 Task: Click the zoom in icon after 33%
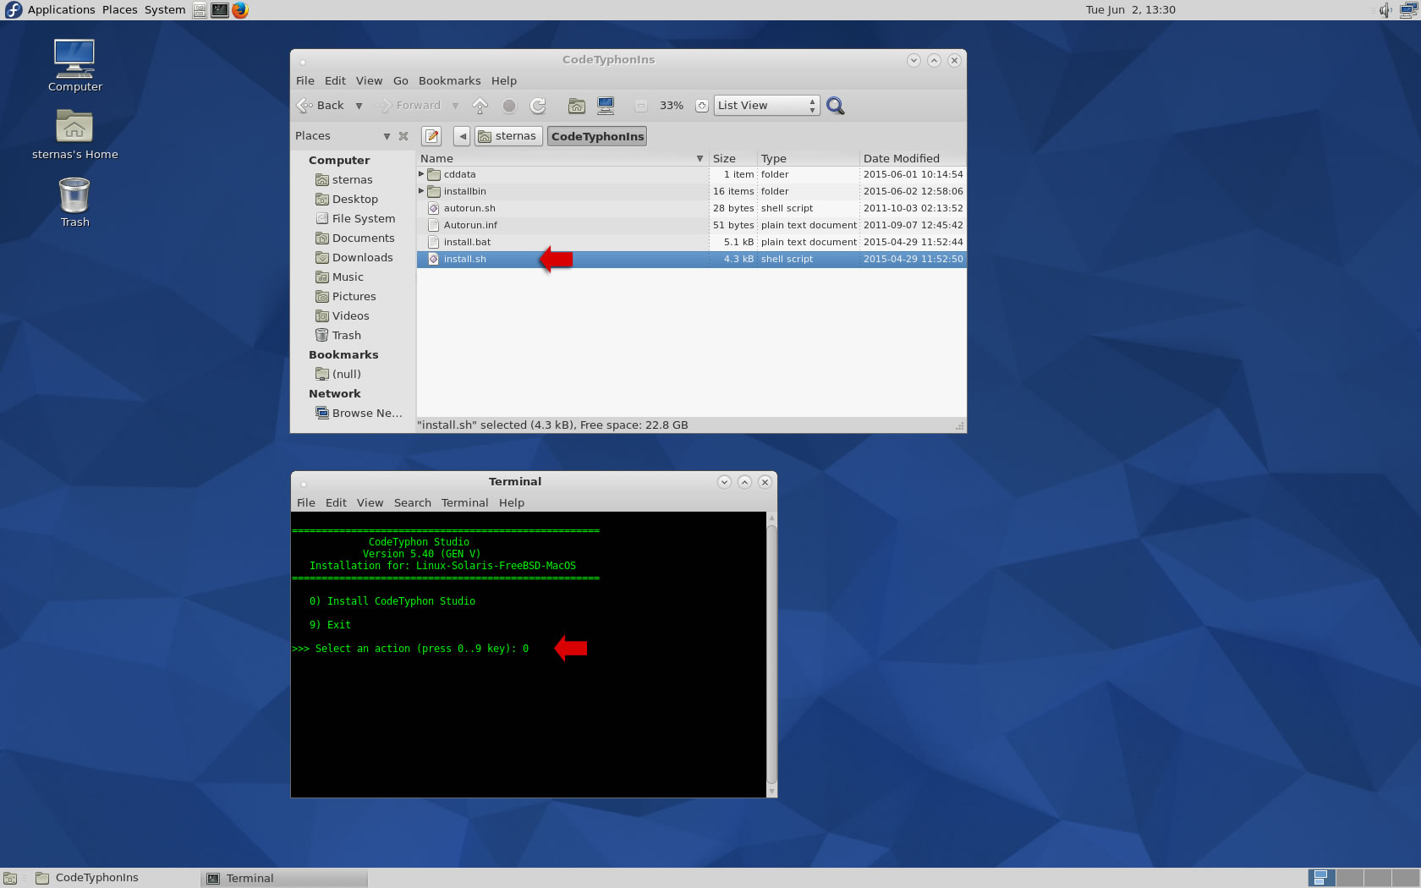tap(702, 106)
